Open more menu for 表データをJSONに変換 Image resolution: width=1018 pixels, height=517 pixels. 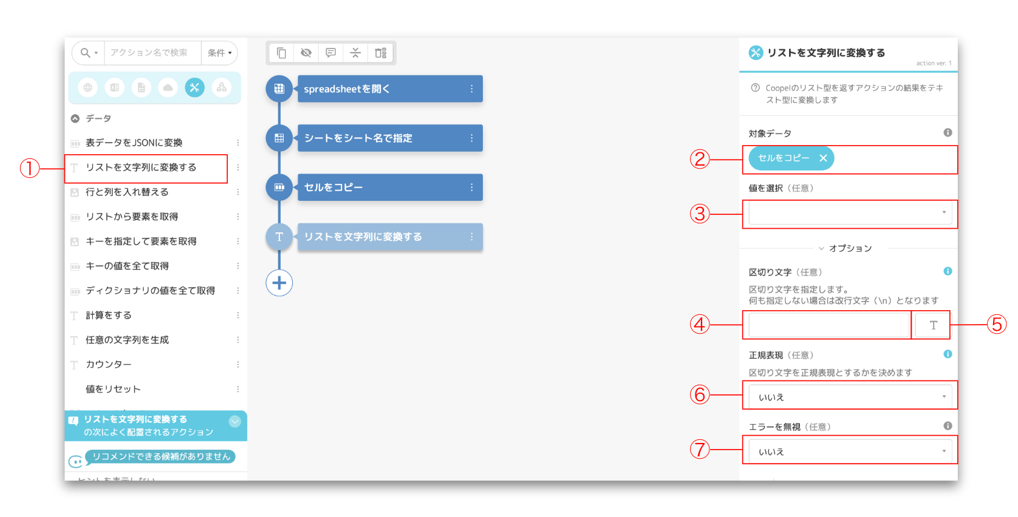tap(238, 143)
